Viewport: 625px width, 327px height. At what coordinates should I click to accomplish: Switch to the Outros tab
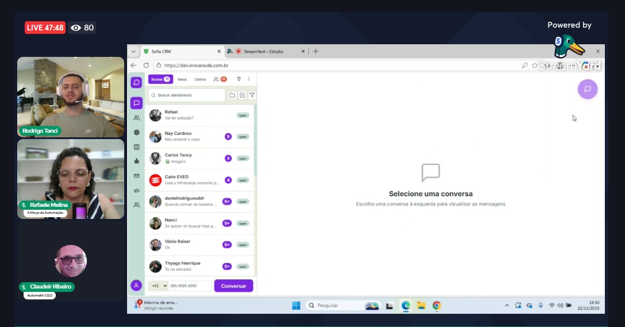coord(200,79)
